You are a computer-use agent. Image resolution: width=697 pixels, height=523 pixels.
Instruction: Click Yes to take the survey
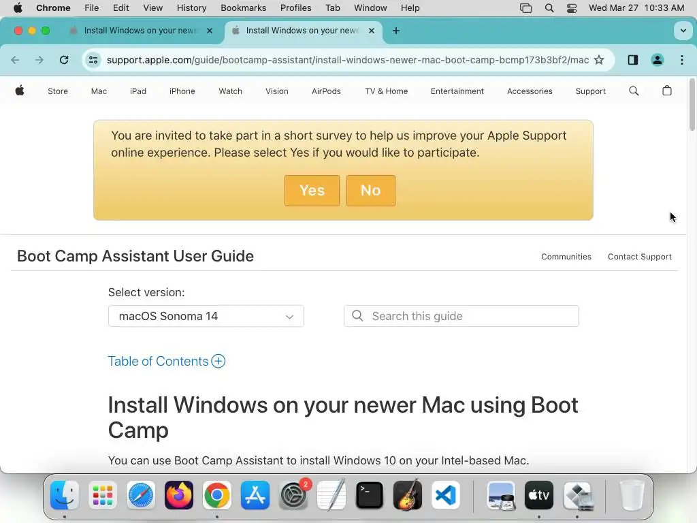(x=312, y=191)
